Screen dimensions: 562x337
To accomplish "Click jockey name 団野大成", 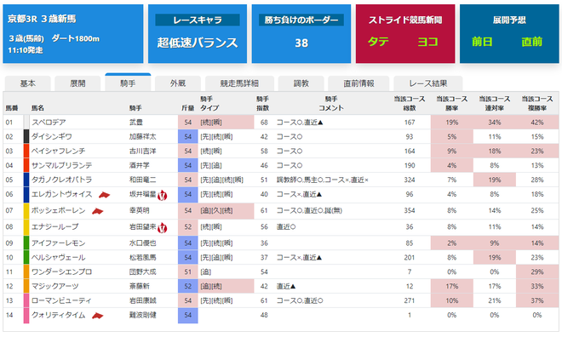I will pos(143,271).
